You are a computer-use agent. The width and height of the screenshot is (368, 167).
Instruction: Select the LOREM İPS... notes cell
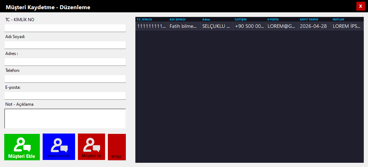coord(347,26)
